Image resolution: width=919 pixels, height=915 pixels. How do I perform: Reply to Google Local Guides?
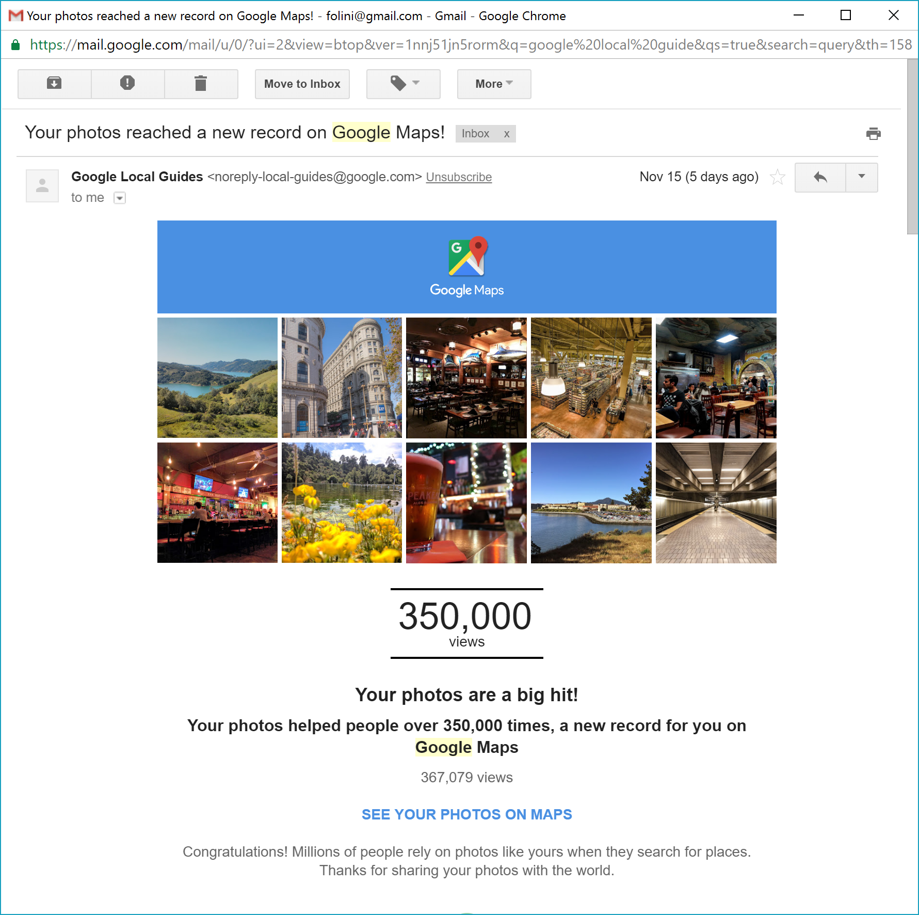(819, 177)
